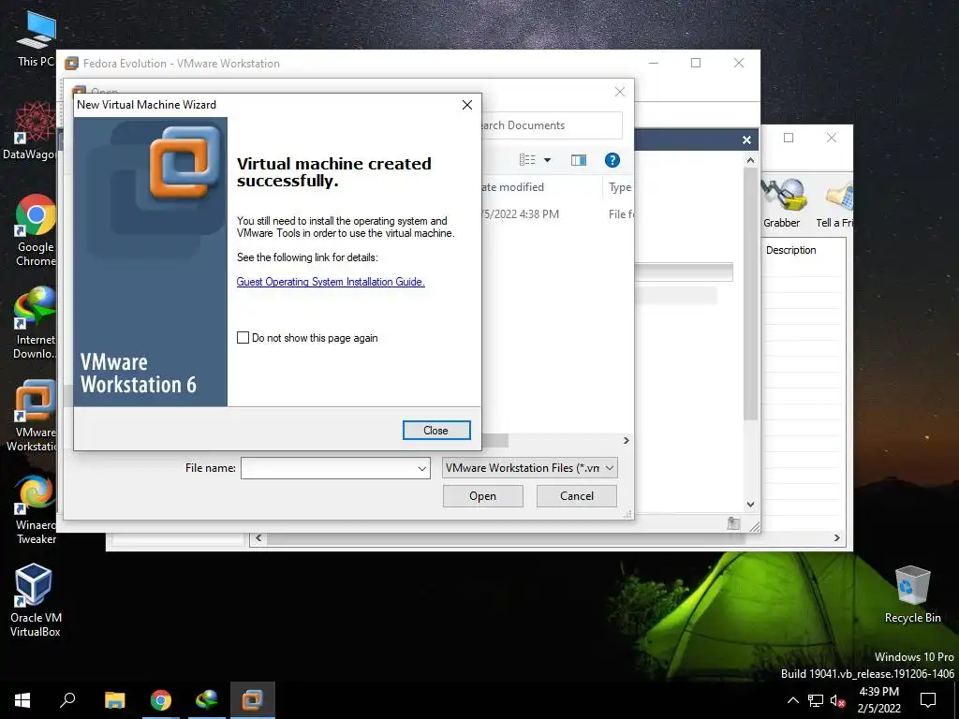
Task: Open help via the blue question mark
Action: pyautogui.click(x=612, y=160)
